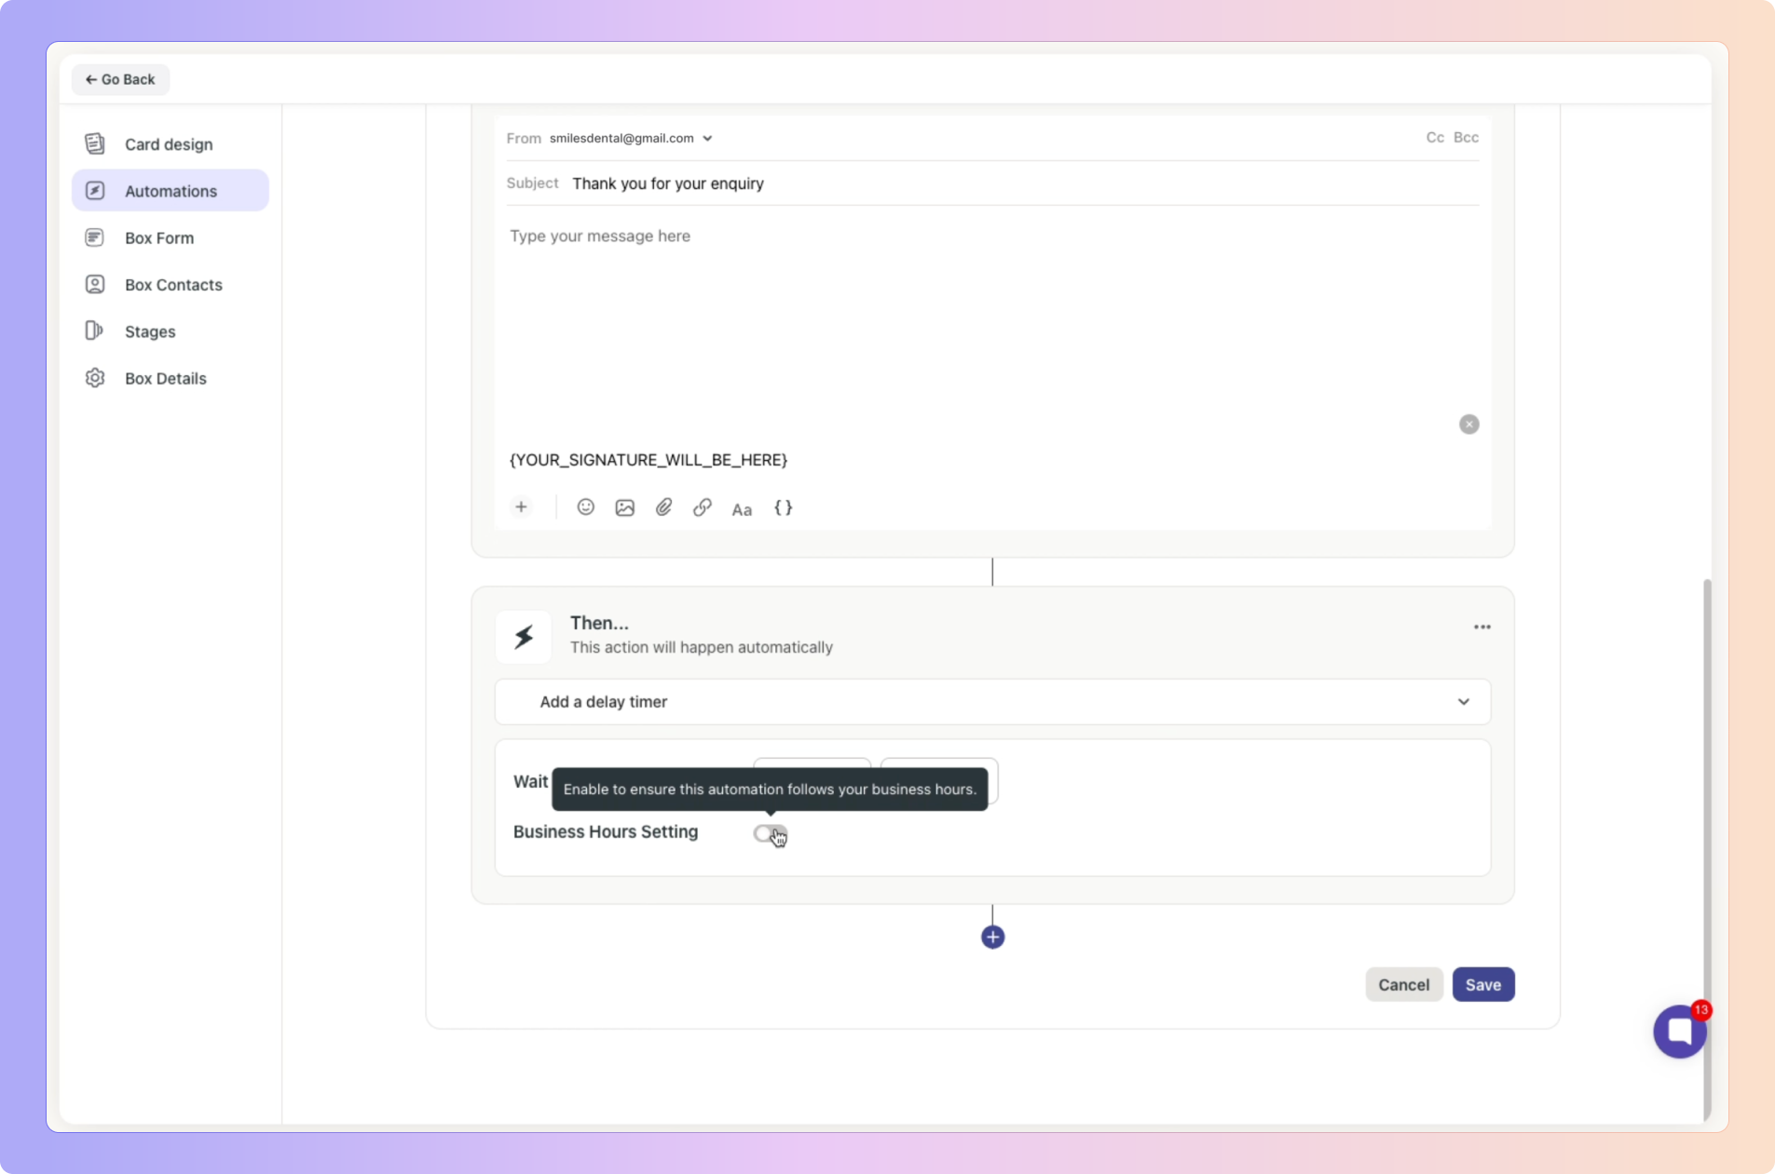The image size is (1775, 1174).
Task: Click the Box Form sidebar icon
Action: pos(95,237)
